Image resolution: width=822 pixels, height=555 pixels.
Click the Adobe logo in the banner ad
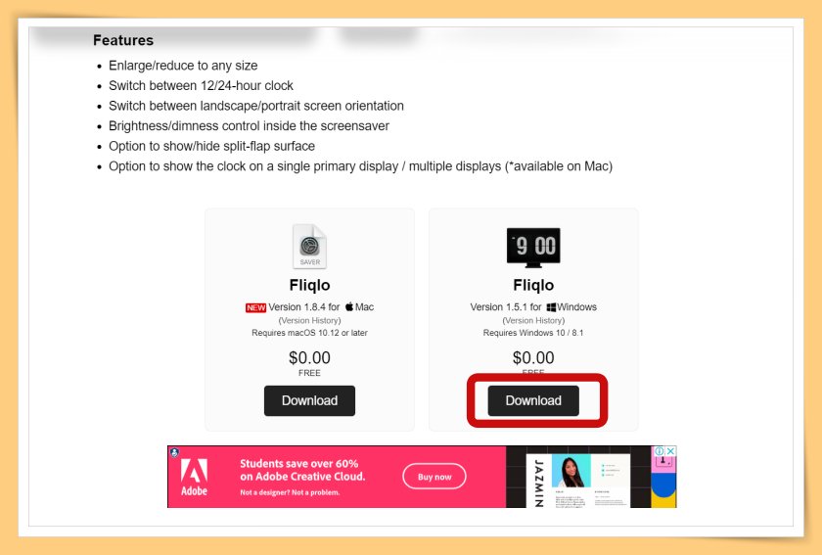[194, 477]
